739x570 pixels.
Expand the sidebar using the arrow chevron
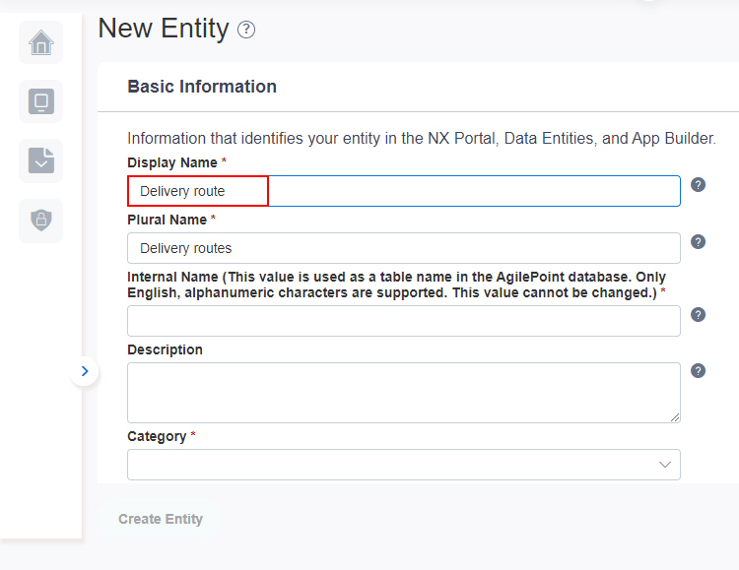(x=85, y=371)
